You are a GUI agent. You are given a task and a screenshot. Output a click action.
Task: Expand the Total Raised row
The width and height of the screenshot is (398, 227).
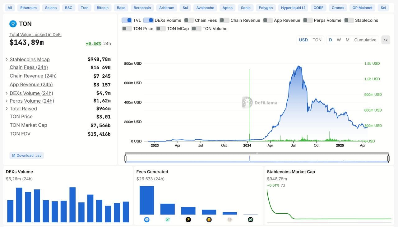click(7, 109)
